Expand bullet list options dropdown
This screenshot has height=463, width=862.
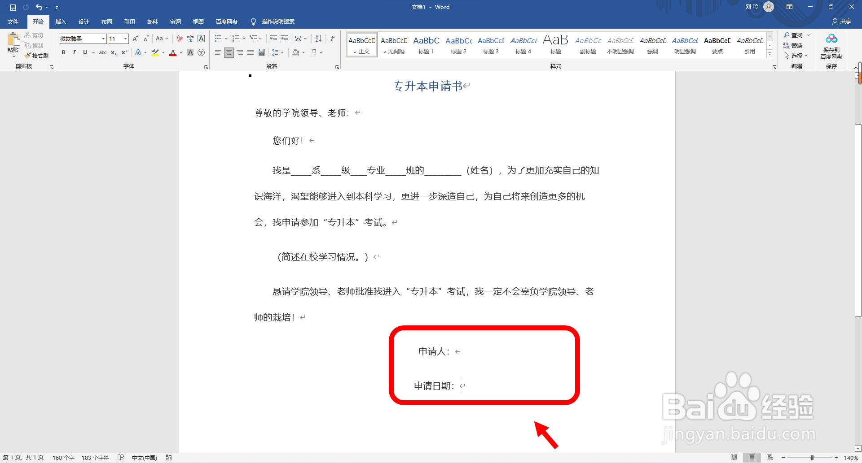[x=226, y=39]
